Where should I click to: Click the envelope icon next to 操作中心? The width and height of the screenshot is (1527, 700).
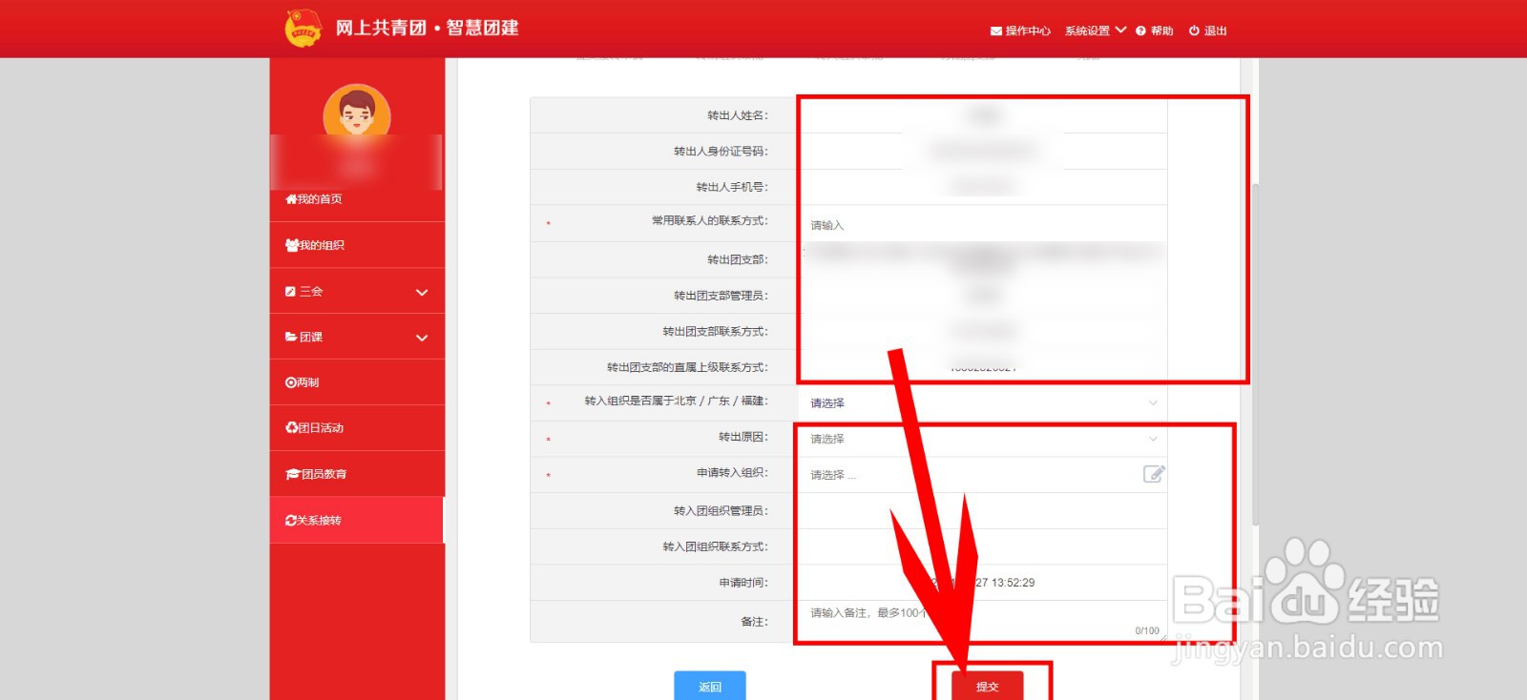996,31
